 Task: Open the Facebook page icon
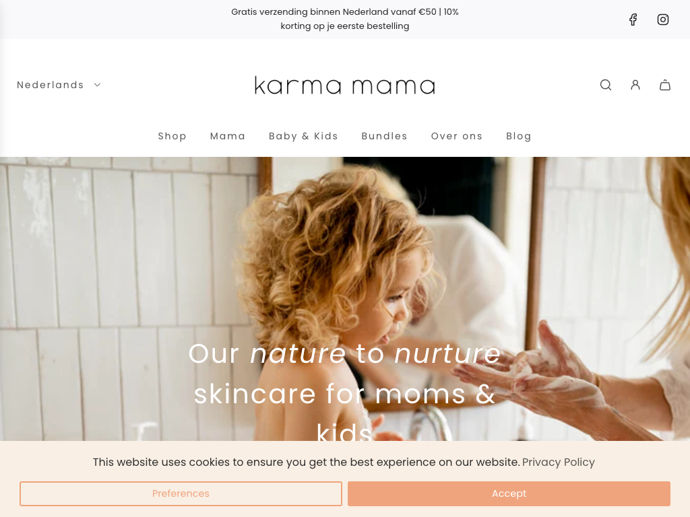[x=633, y=20]
